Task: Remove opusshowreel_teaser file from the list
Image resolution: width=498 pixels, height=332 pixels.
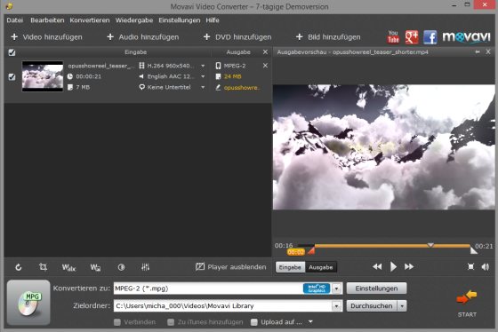Action: 266,66
